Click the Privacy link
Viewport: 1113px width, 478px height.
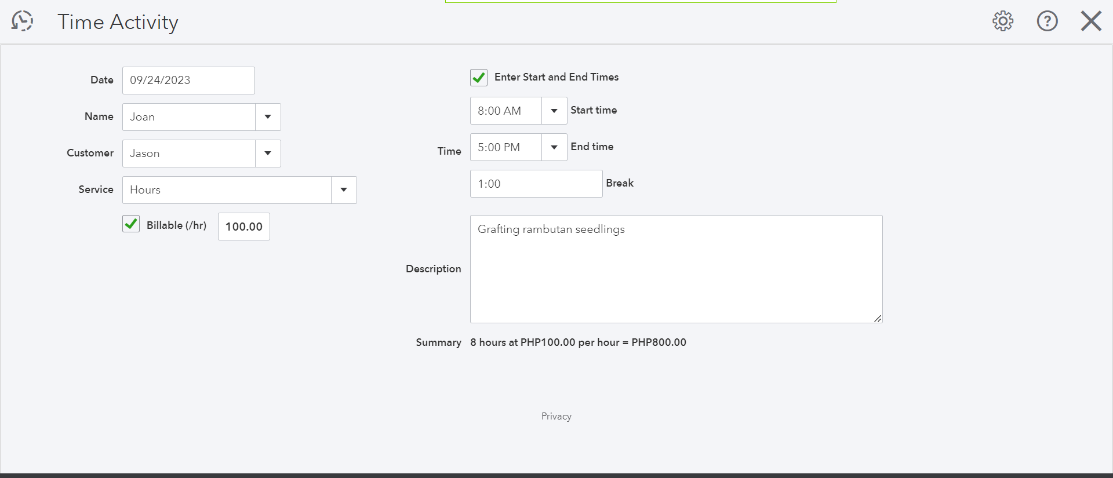click(x=556, y=416)
